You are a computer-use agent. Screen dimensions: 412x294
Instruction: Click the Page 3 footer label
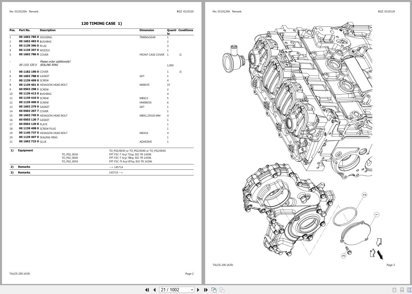(x=391, y=265)
